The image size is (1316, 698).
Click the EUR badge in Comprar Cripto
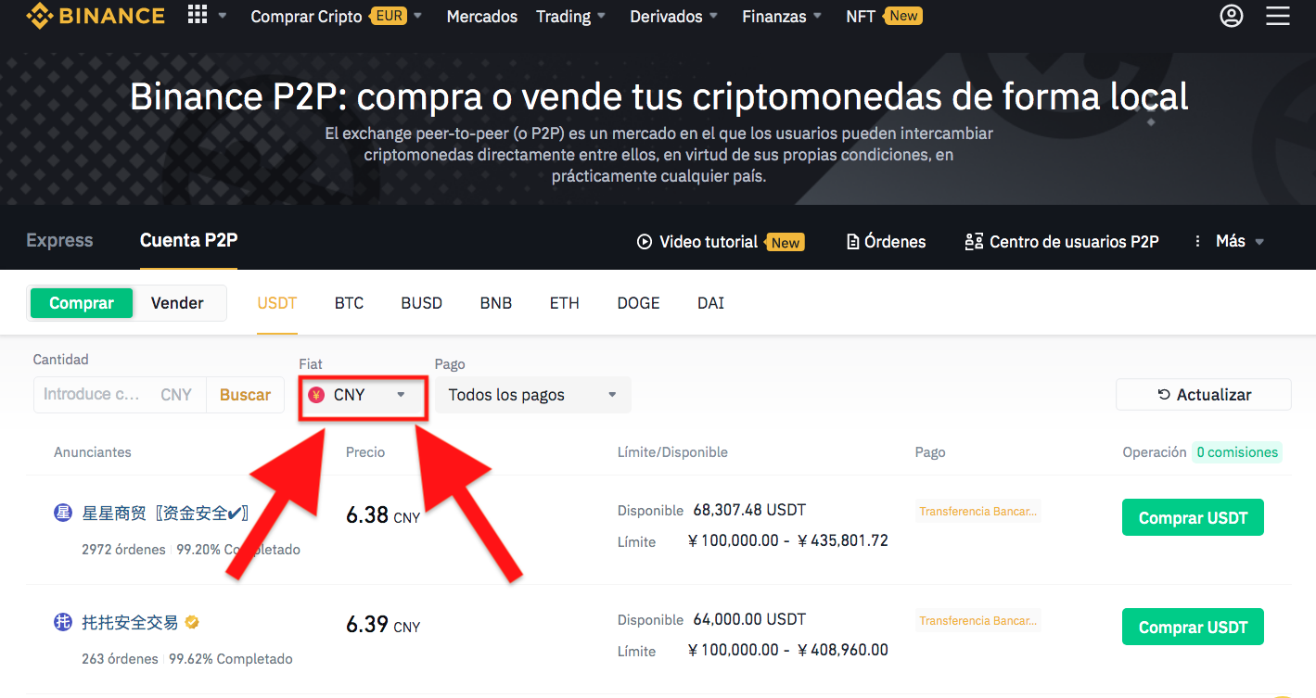[389, 16]
